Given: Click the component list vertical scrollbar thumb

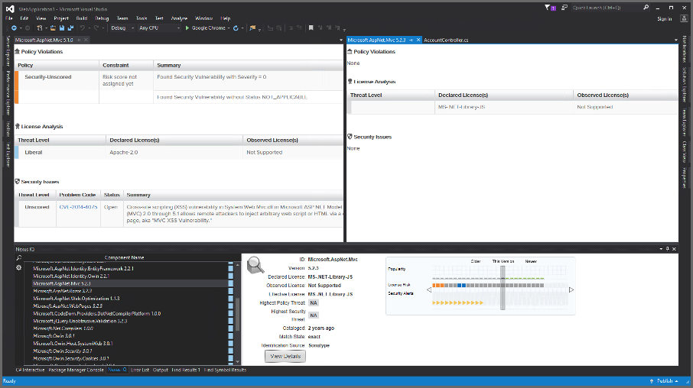Looking at the screenshot, I should (237, 314).
